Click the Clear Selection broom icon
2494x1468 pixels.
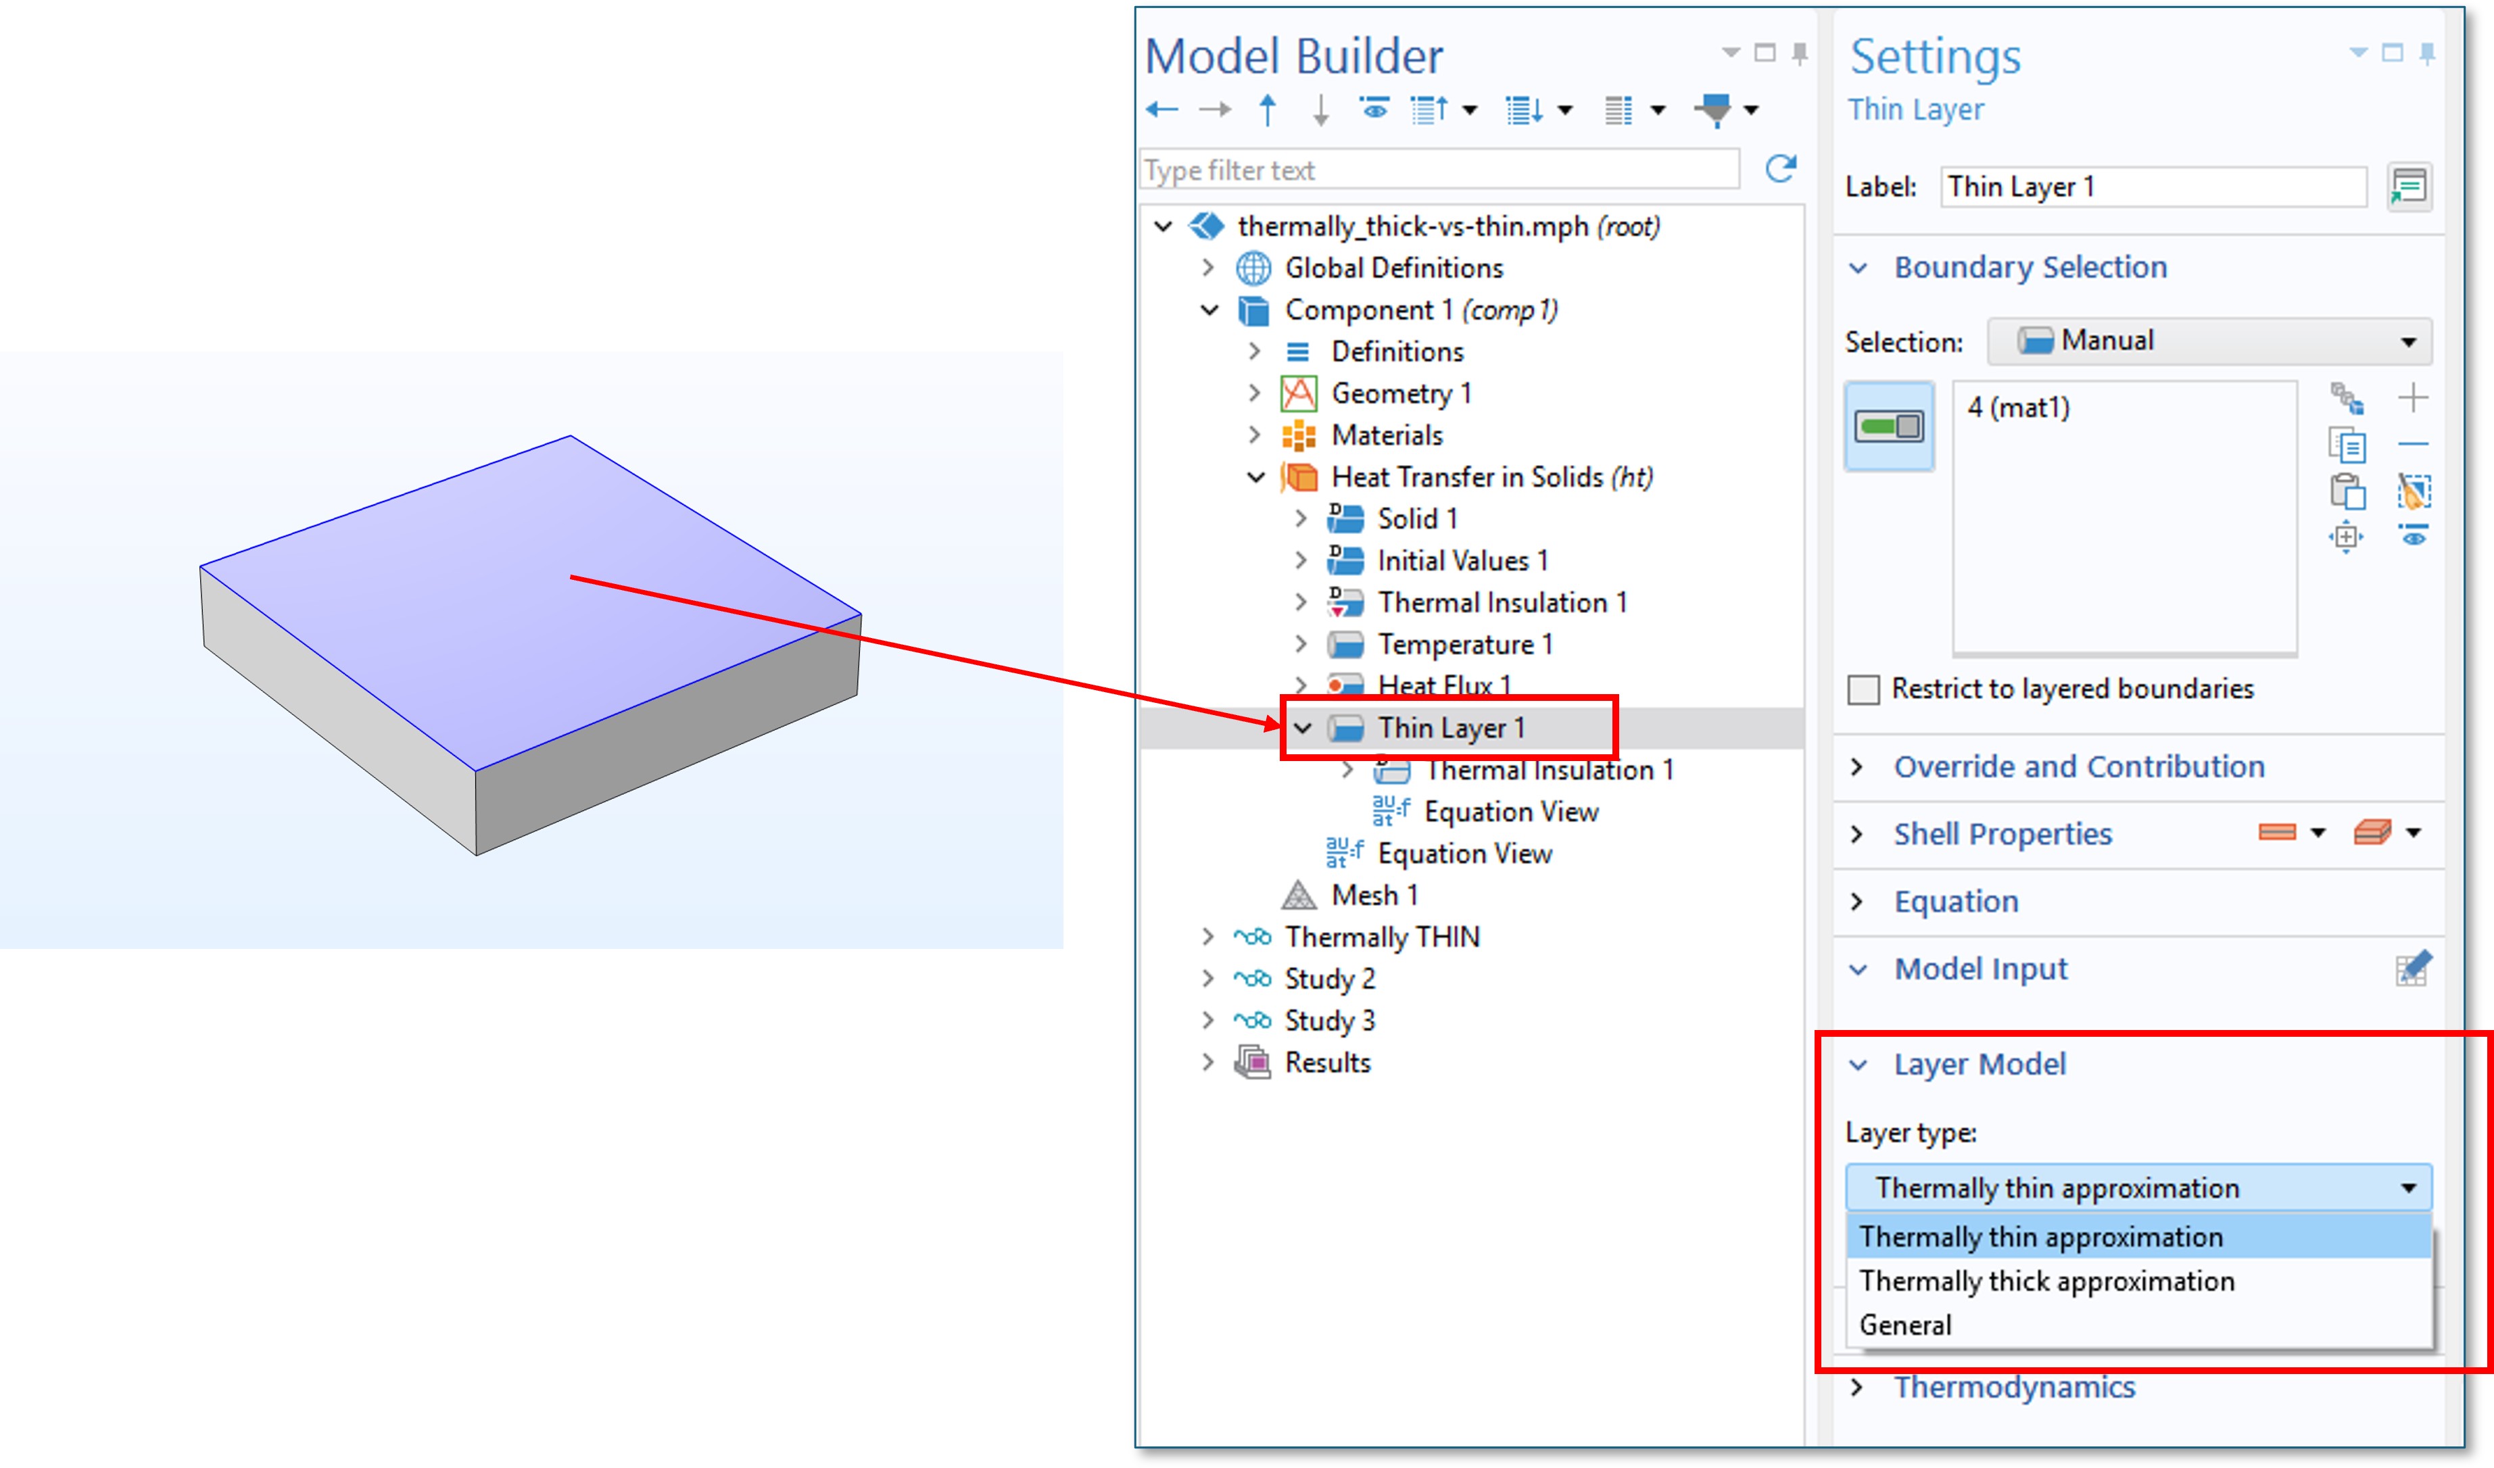pos(2414,491)
